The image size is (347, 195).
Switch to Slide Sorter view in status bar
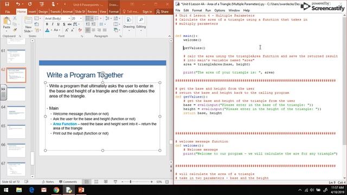tap(96, 182)
